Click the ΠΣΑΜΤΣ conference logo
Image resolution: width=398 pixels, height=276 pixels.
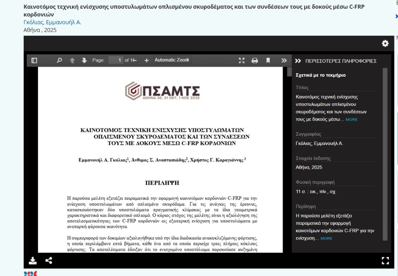pyautogui.click(x=162, y=91)
